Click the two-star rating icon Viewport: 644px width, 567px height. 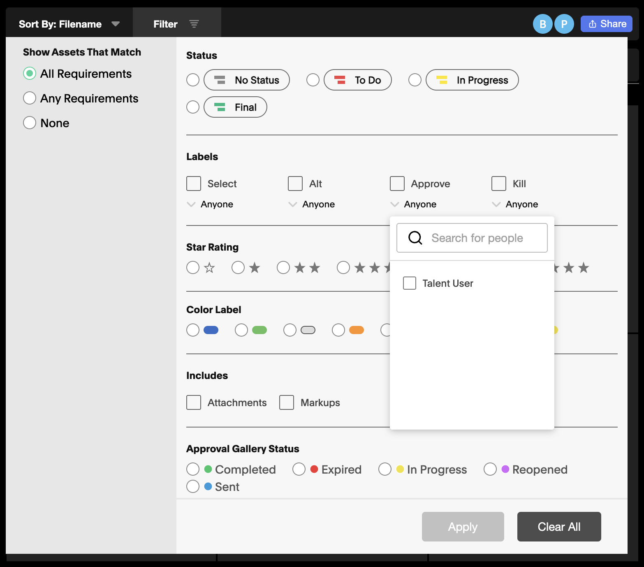(x=308, y=268)
